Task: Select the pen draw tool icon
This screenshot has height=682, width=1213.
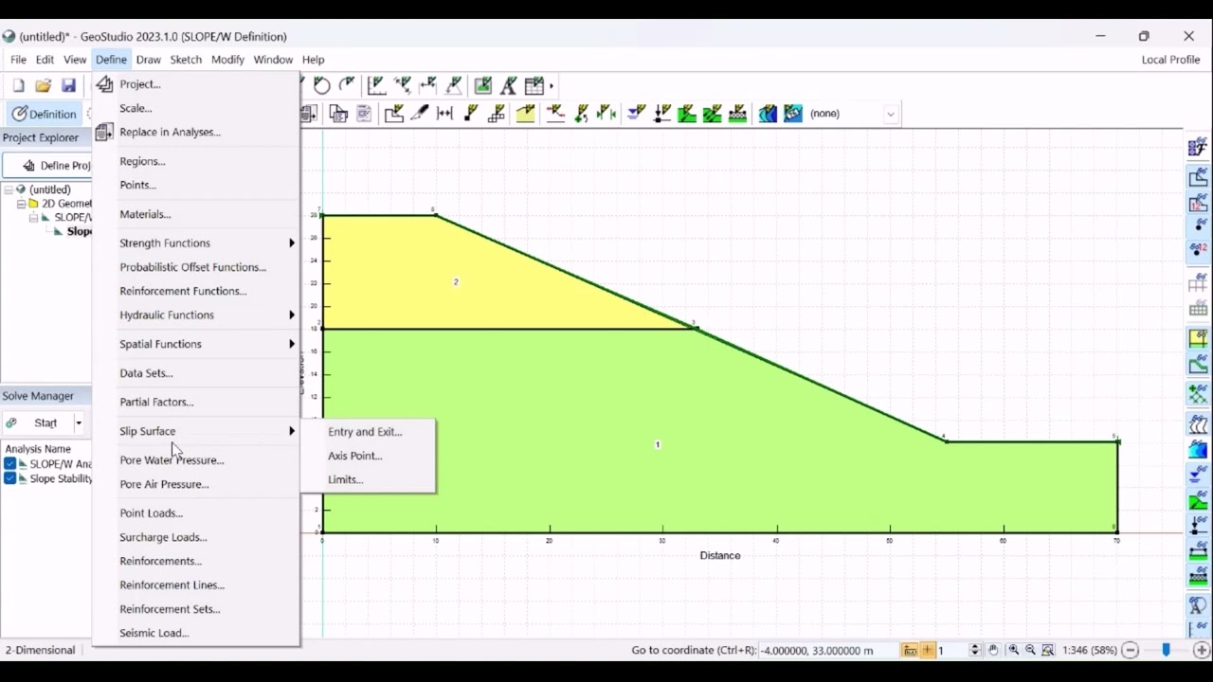Action: click(x=420, y=114)
